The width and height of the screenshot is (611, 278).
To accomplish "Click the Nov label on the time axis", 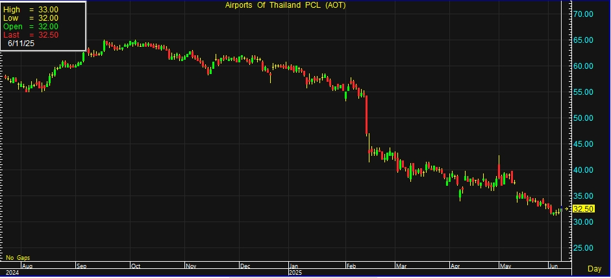I will [x=192, y=266].
